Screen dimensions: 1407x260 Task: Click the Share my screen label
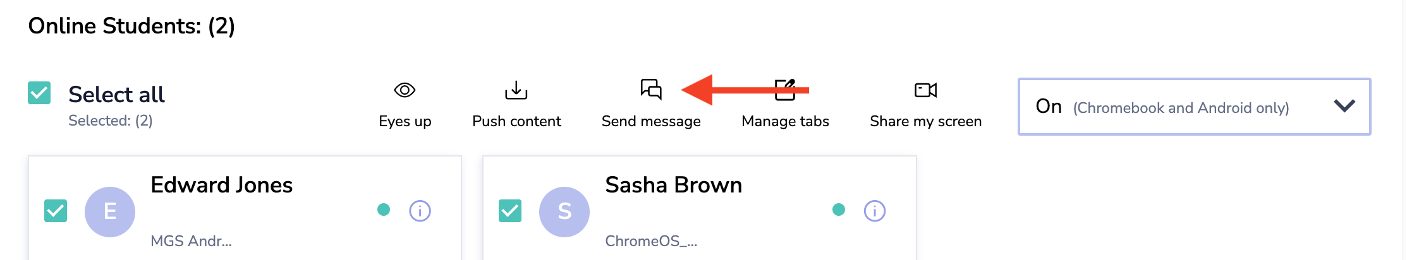coord(925,121)
